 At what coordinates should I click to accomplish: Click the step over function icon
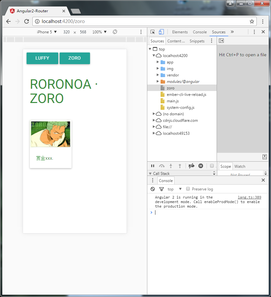[x=162, y=166]
